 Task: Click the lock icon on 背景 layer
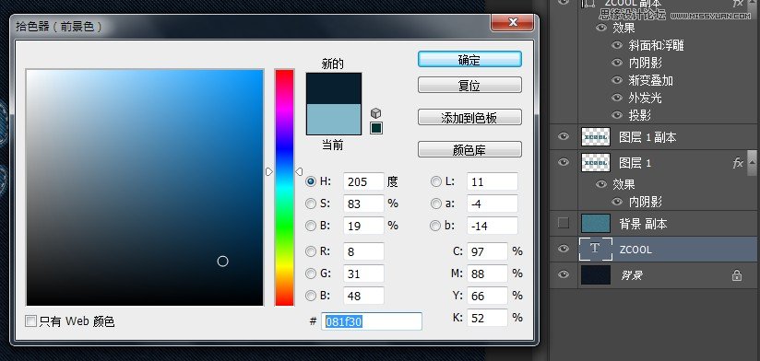[x=737, y=276]
